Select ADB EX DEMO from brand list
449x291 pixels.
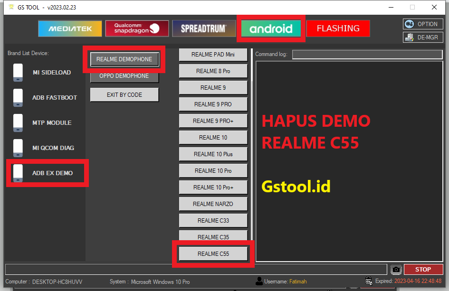click(52, 173)
